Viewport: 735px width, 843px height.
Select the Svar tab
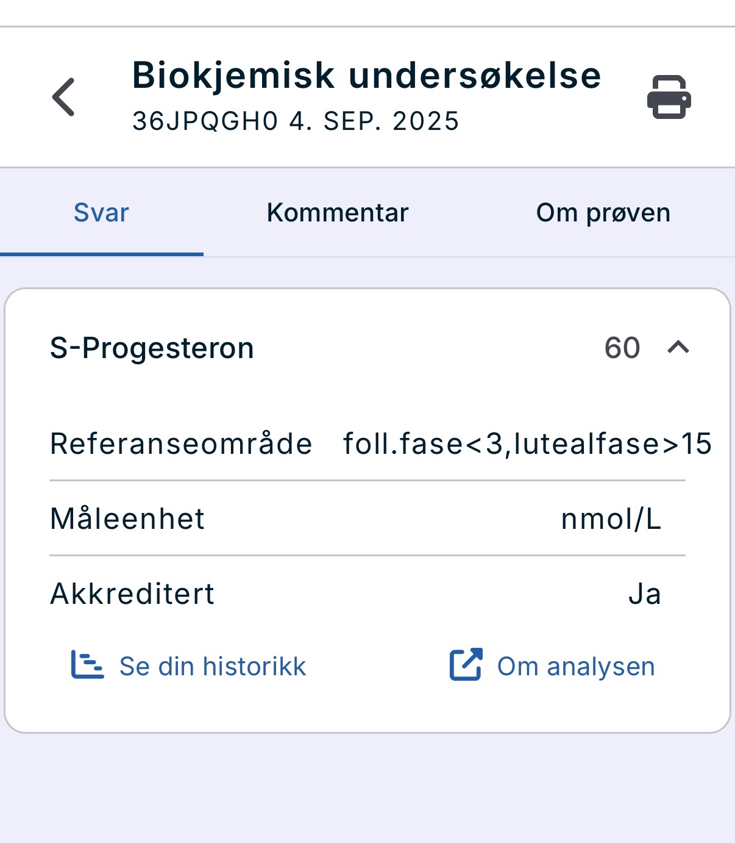tap(101, 213)
